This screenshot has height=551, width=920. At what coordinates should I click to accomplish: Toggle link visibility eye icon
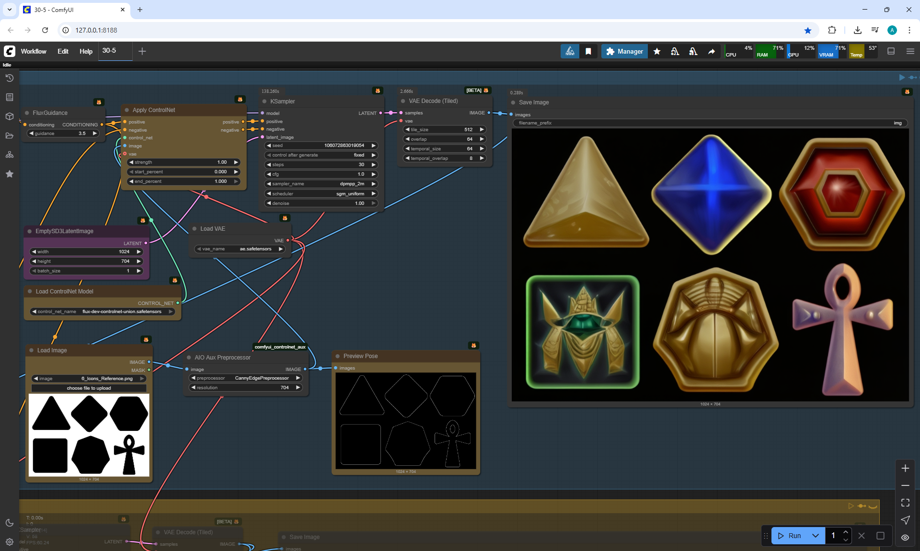point(905,538)
